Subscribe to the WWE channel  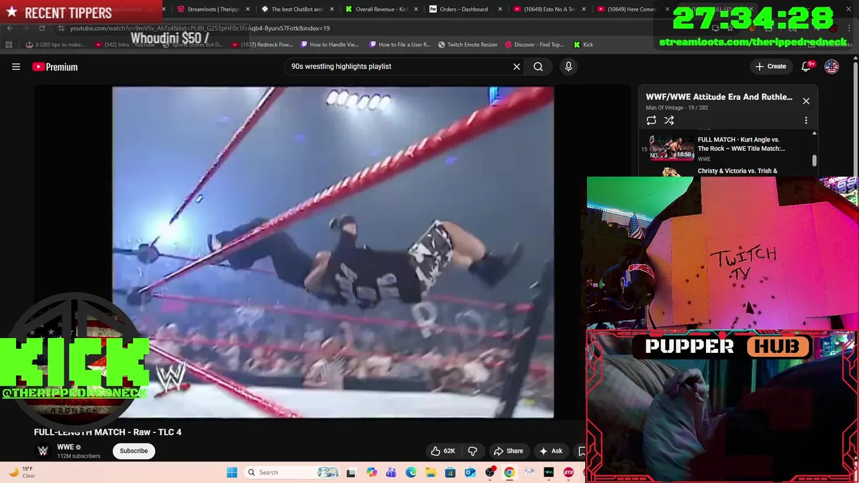click(x=134, y=451)
